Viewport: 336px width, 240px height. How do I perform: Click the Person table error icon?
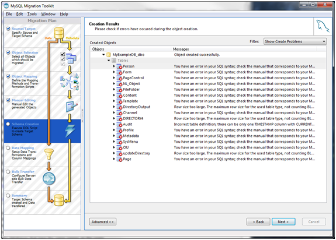tap(119, 66)
